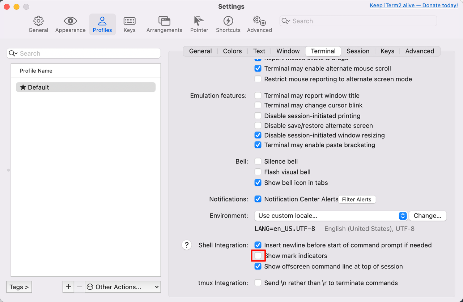This screenshot has width=463, height=302.
Task: Enable the Show mark indicators checkbox
Action: [x=258, y=256]
